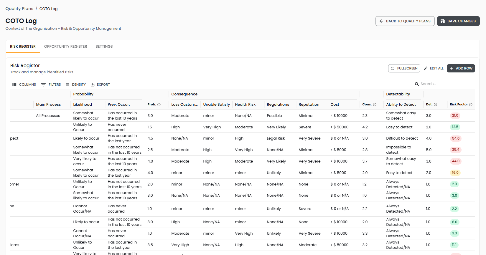The height and width of the screenshot is (255, 486).
Task: Click the info icon beside Cons. header
Action: click(x=375, y=105)
